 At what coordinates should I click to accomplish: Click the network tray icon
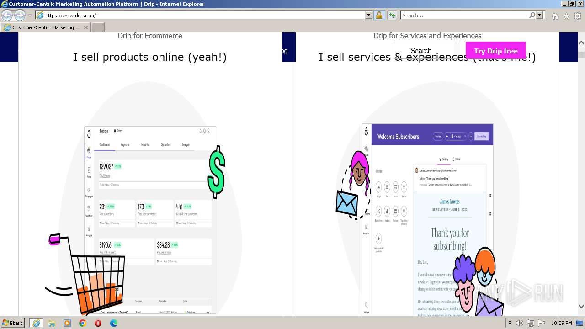531,323
